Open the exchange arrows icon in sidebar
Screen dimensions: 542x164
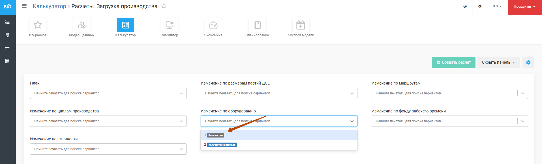7,48
